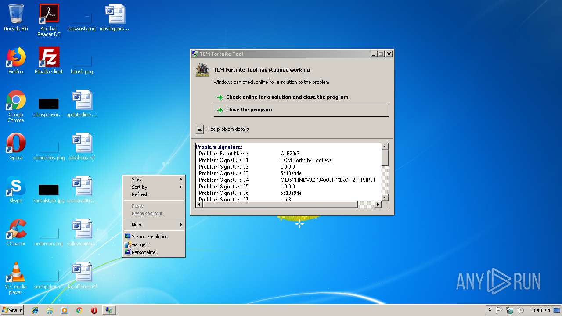This screenshot has width=562, height=316.
Task: Select the updatedincr Word document
Action: [82, 104]
